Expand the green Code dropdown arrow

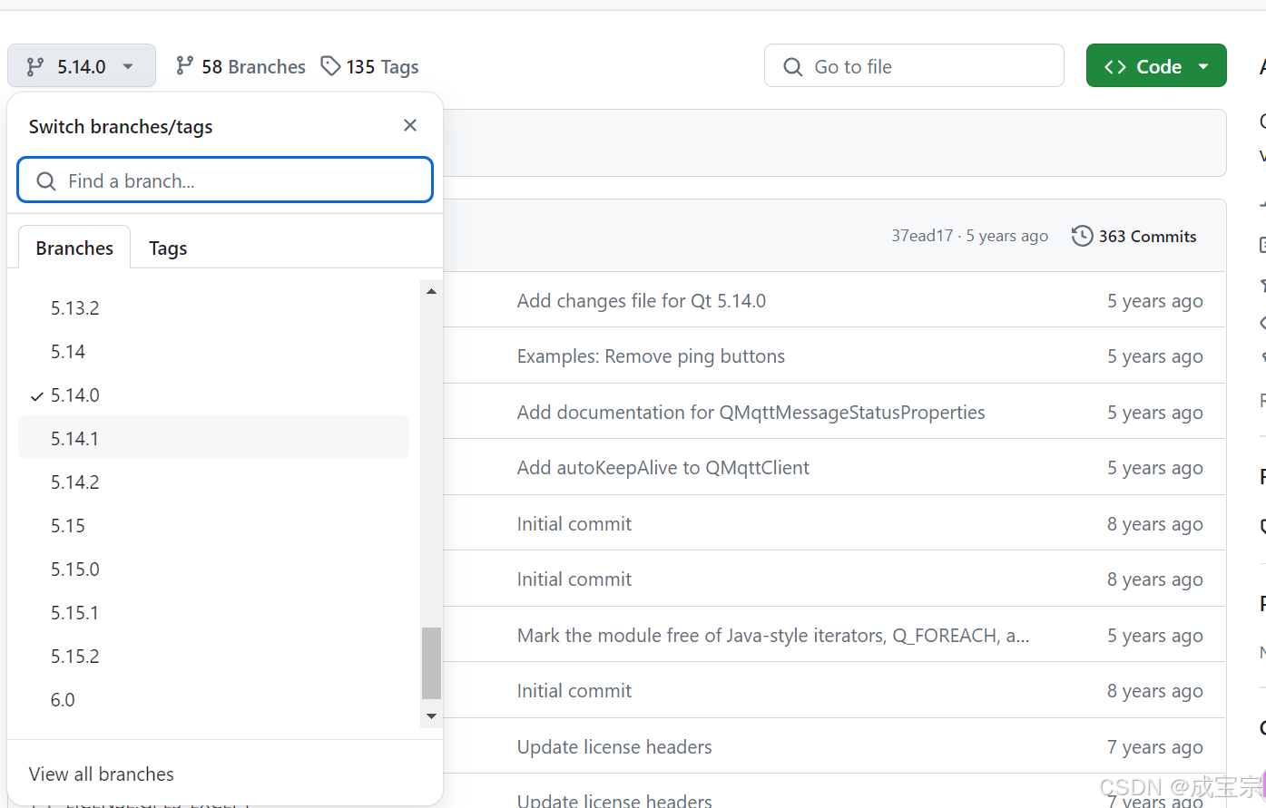(x=1203, y=66)
